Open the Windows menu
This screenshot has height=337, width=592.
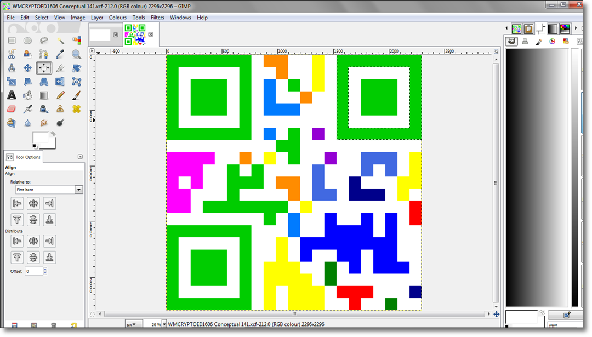pos(180,18)
